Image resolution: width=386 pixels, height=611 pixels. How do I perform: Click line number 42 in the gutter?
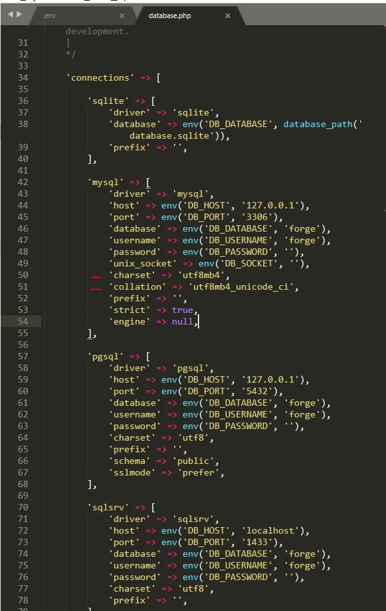click(x=23, y=182)
